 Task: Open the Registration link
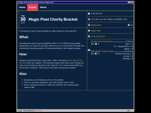coord(96,25)
